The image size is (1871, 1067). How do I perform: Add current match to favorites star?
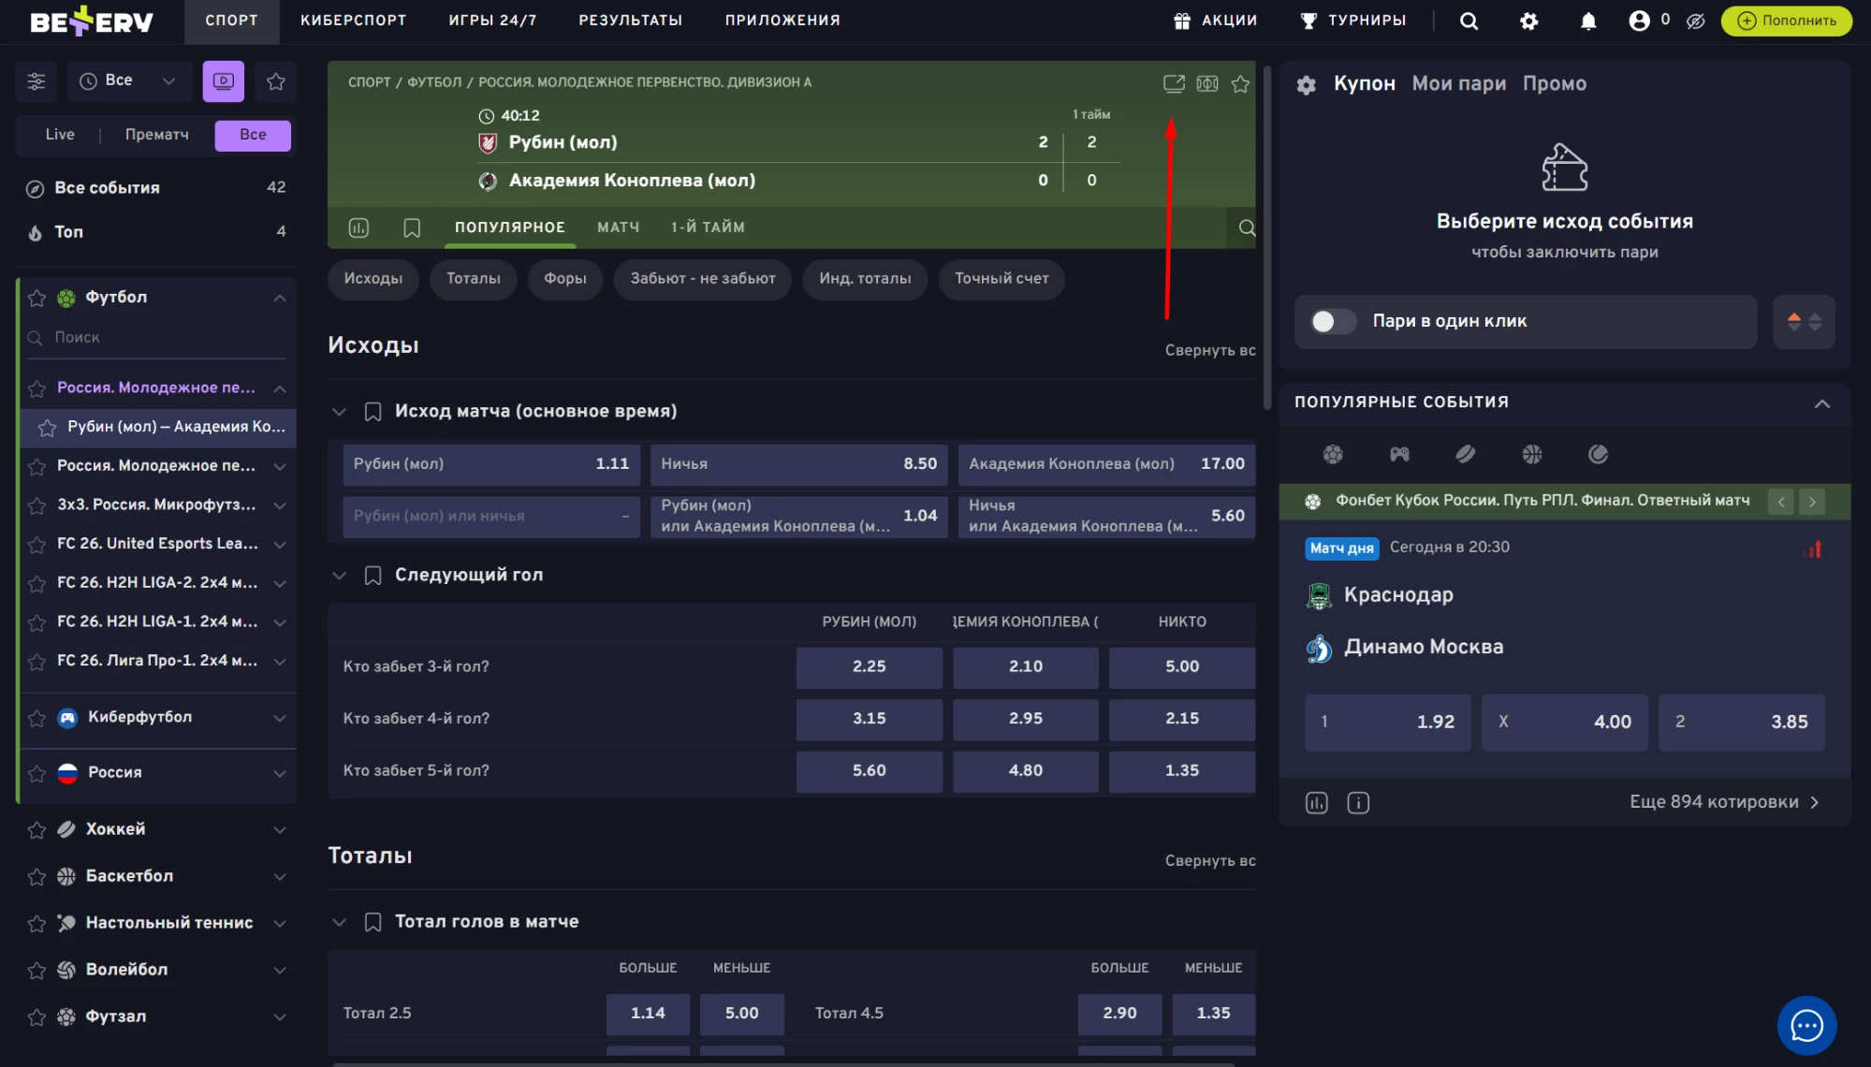coord(1240,83)
